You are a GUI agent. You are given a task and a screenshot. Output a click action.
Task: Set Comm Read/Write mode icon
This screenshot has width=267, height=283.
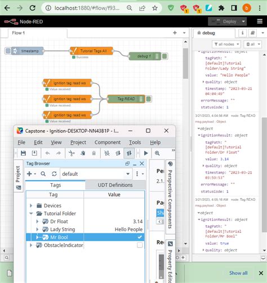129,153
